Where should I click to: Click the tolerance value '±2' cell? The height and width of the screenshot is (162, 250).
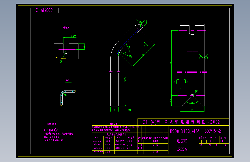[129, 148]
